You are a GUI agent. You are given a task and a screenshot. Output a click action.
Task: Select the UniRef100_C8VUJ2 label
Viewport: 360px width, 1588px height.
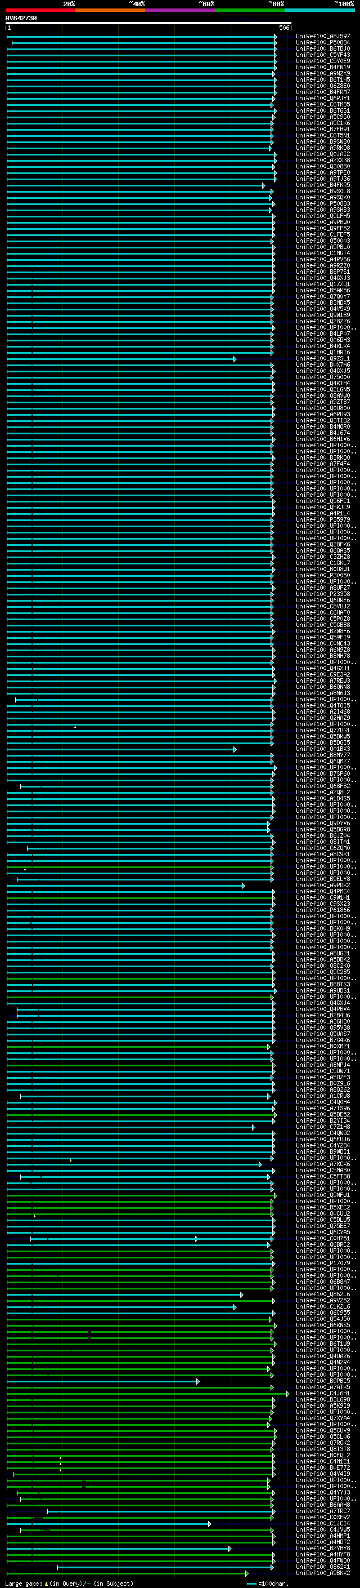(323, 607)
